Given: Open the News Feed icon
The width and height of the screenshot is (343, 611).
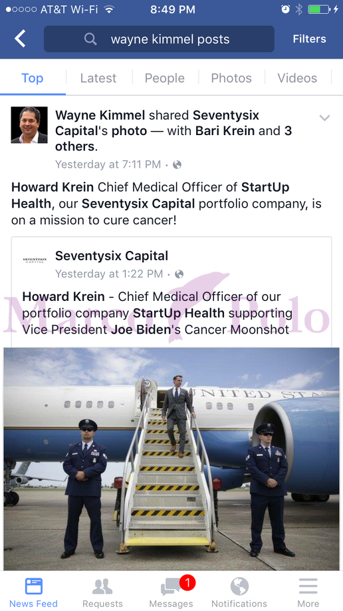Looking at the screenshot, I should click(33, 586).
